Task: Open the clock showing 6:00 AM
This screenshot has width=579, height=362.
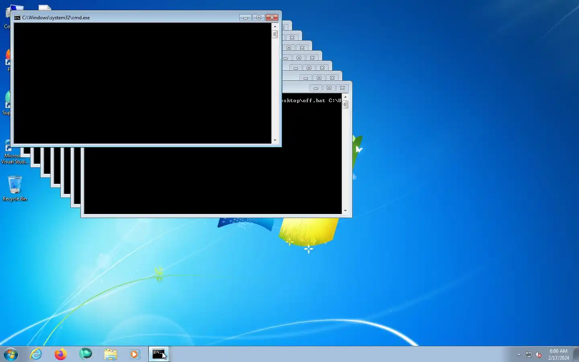Action: tap(558, 354)
